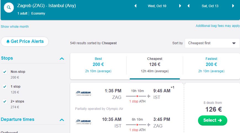The width and height of the screenshot is (240, 133).
Task: Click Get Price Alerts button
Action: point(25,41)
